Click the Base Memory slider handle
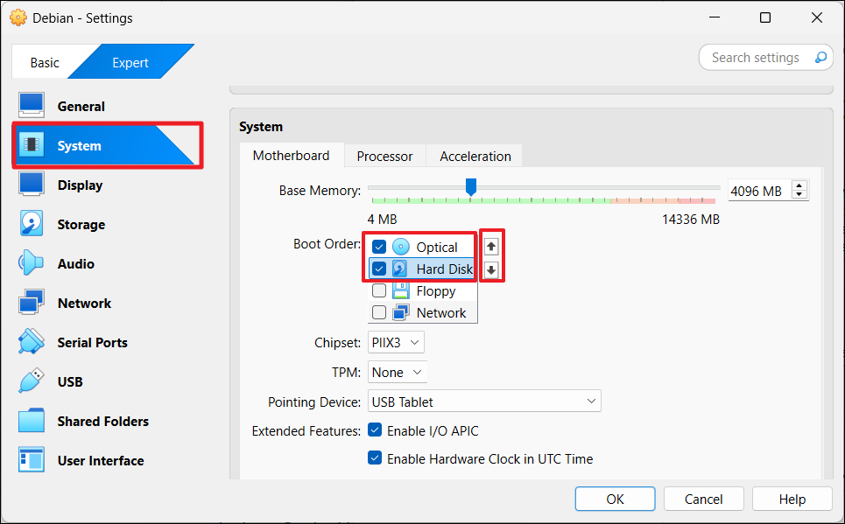This screenshot has width=845, height=524. coord(471,186)
